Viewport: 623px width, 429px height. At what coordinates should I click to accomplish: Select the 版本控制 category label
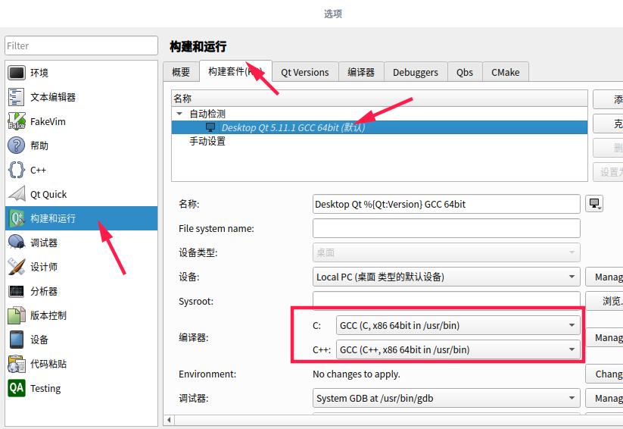click(x=48, y=315)
